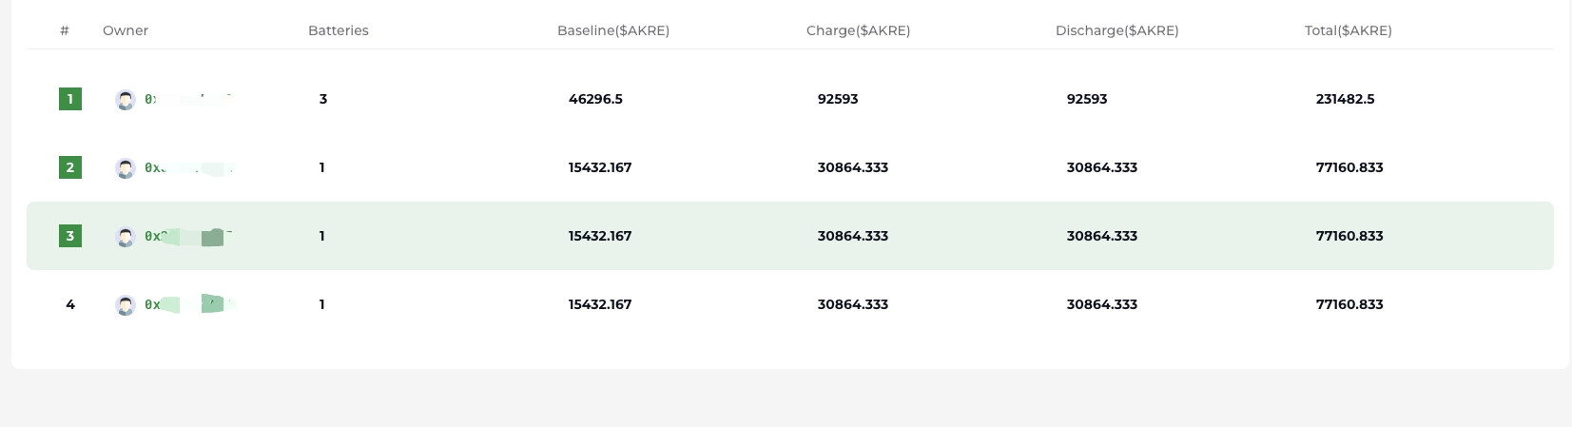1572x427 pixels.
Task: Click the avatar icon in rank 3 row
Action: pos(126,237)
